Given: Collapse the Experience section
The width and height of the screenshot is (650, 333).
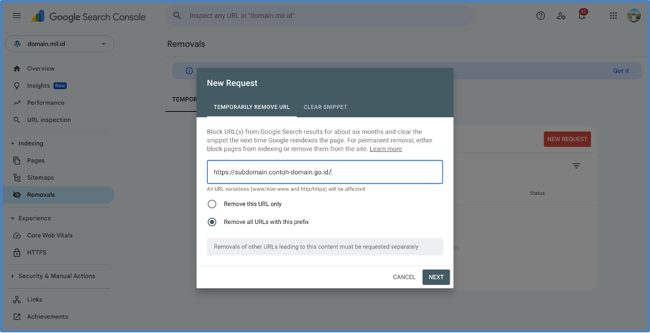Looking at the screenshot, I should [13, 218].
